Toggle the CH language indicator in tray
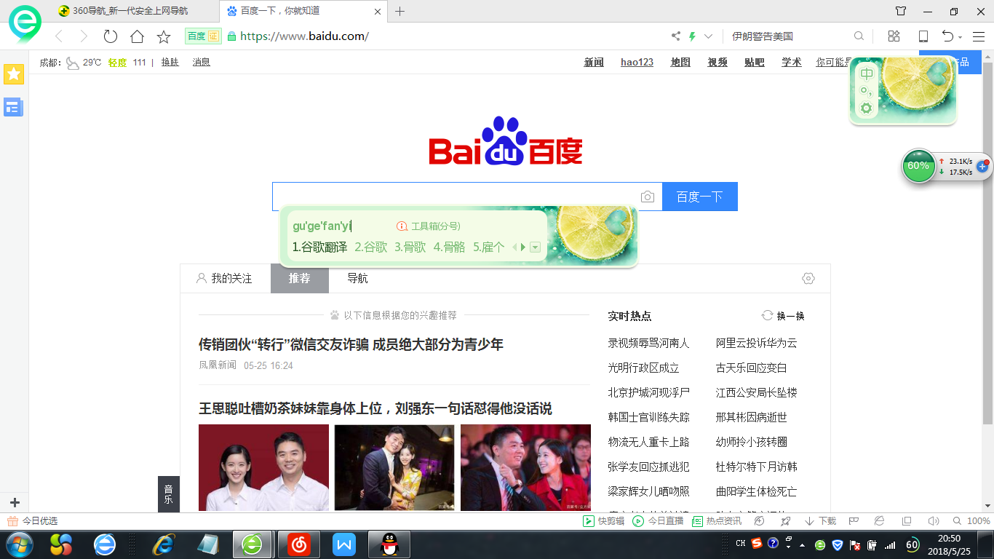The width and height of the screenshot is (994, 559). pos(741,544)
